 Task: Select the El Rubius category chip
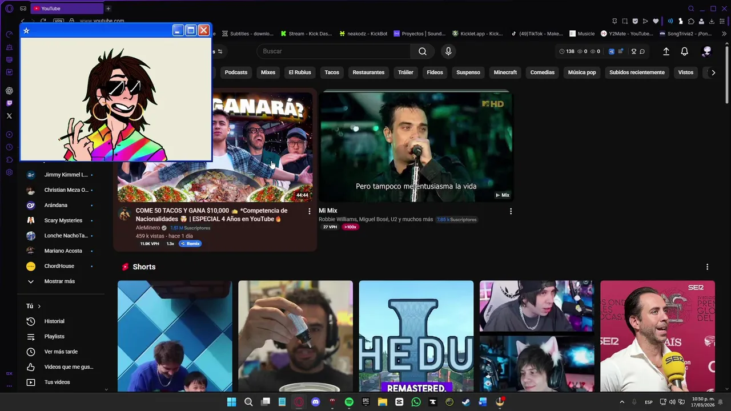tap(300, 72)
